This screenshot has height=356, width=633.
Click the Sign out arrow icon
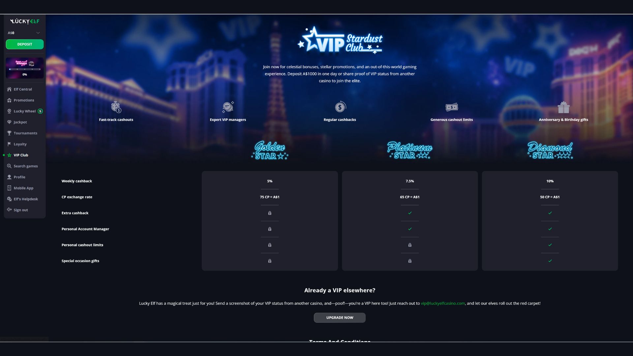pyautogui.click(x=9, y=210)
